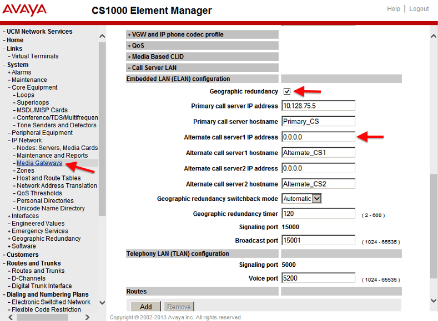This screenshot has height=321, width=438.
Task: Click Alternate call server2 hostname field
Action: 319,184
